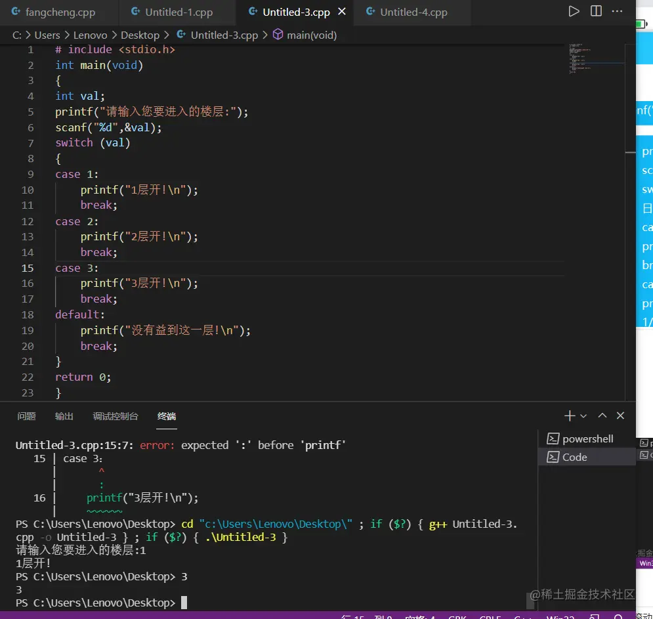Click the C: breadcrumb segment
Viewport: 653px width, 619px height.
pos(16,35)
